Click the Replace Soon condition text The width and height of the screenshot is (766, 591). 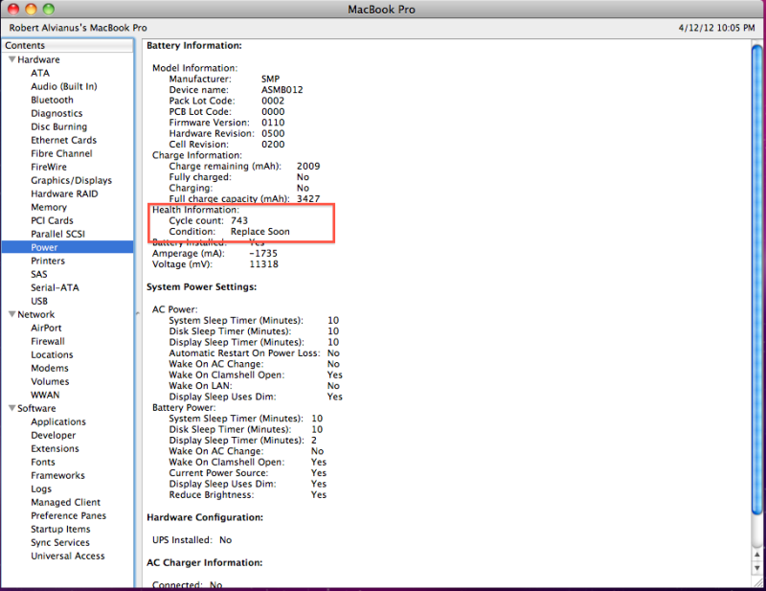coord(260,232)
